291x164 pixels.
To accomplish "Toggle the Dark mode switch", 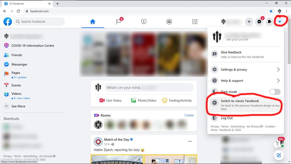I will [x=275, y=92].
